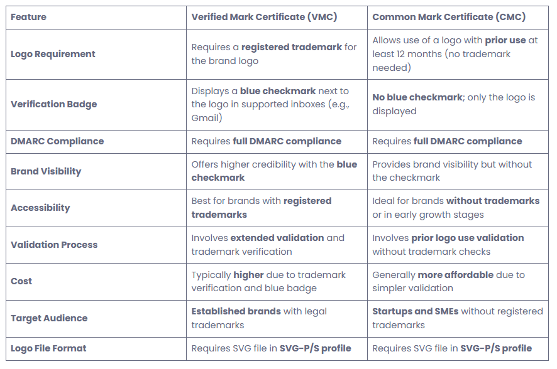This screenshot has width=557, height=369.
Task: Click the Verification Badge row label
Action: pos(53,104)
